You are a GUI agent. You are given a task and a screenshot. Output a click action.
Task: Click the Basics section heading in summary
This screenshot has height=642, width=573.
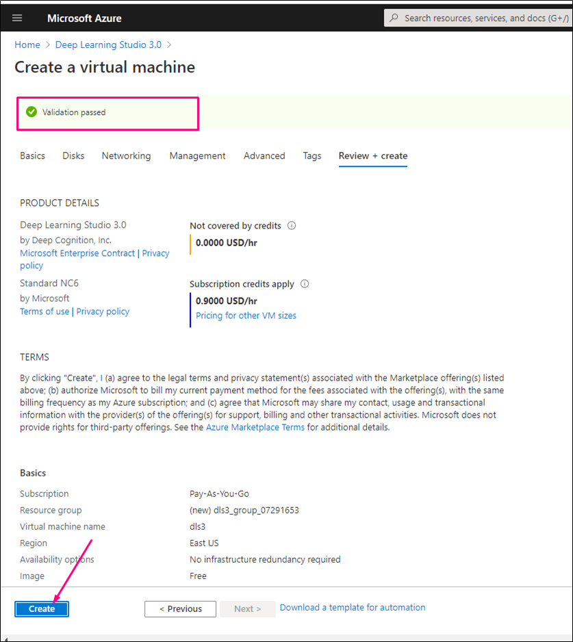(33, 473)
